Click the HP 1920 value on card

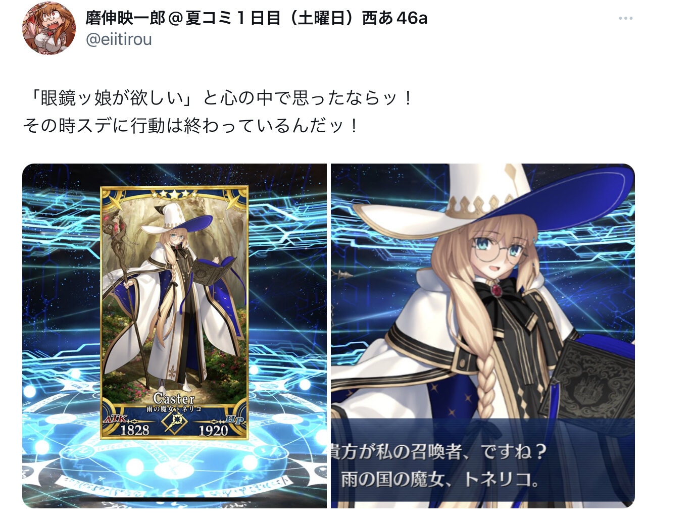[213, 431]
